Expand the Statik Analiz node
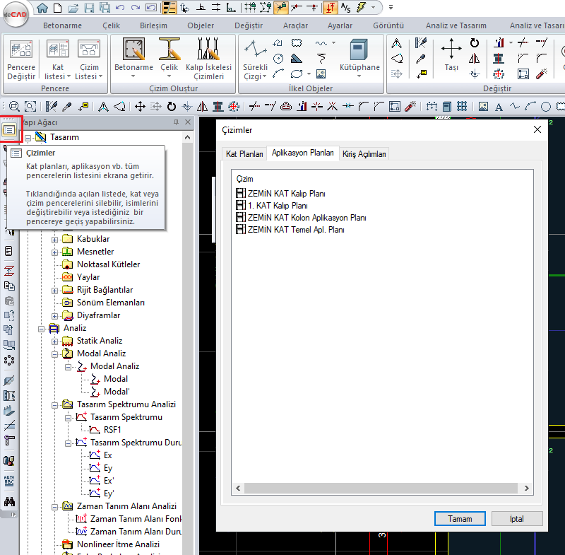This screenshot has width=565, height=555. coord(55,341)
